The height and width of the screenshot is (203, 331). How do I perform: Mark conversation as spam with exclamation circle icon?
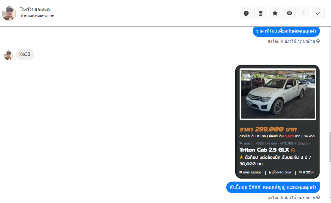pos(246,13)
